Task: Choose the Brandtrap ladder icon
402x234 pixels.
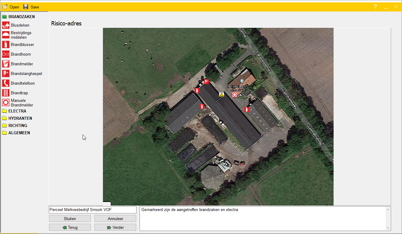Action: click(x=6, y=93)
